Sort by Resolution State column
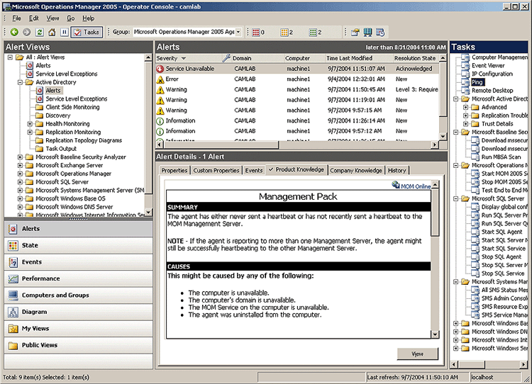The height and width of the screenshot is (384, 532). coord(416,58)
